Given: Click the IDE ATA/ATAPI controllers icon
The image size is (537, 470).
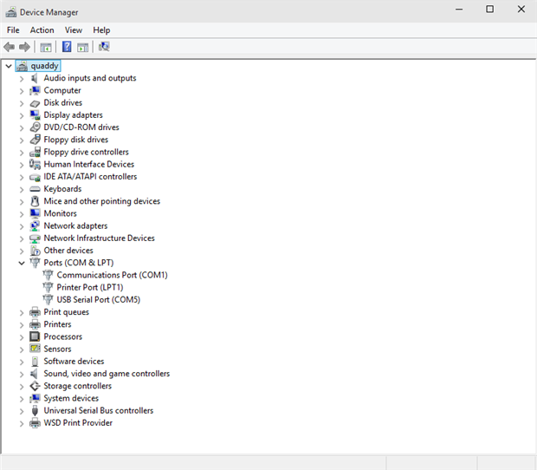Looking at the screenshot, I should [x=35, y=177].
